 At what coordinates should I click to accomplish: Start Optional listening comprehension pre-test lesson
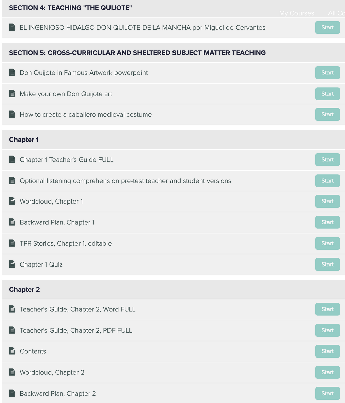tap(327, 181)
